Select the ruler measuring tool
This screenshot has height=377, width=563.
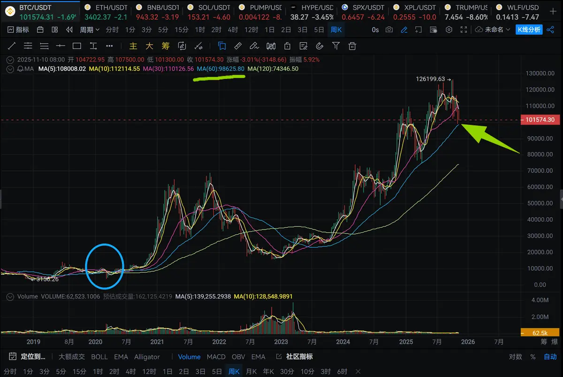coord(238,46)
